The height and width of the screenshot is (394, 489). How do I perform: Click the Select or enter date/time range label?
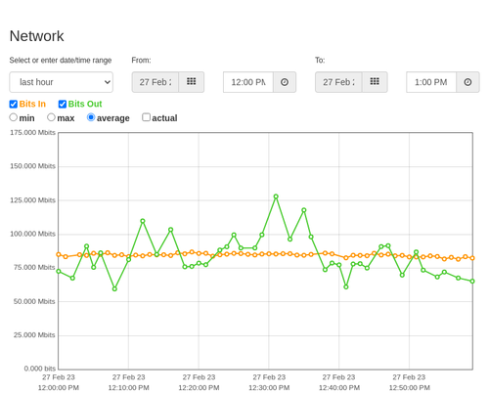pos(61,61)
